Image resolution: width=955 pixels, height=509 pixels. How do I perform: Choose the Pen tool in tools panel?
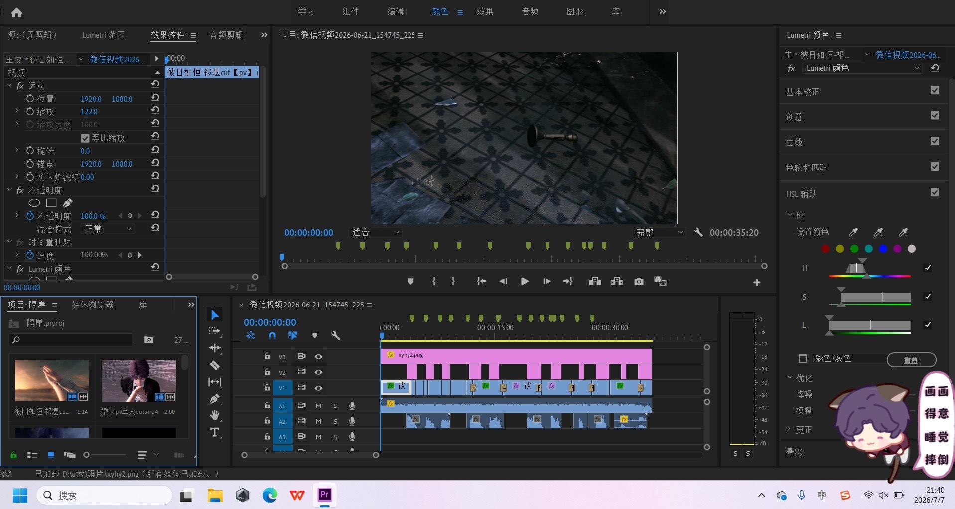click(x=215, y=399)
